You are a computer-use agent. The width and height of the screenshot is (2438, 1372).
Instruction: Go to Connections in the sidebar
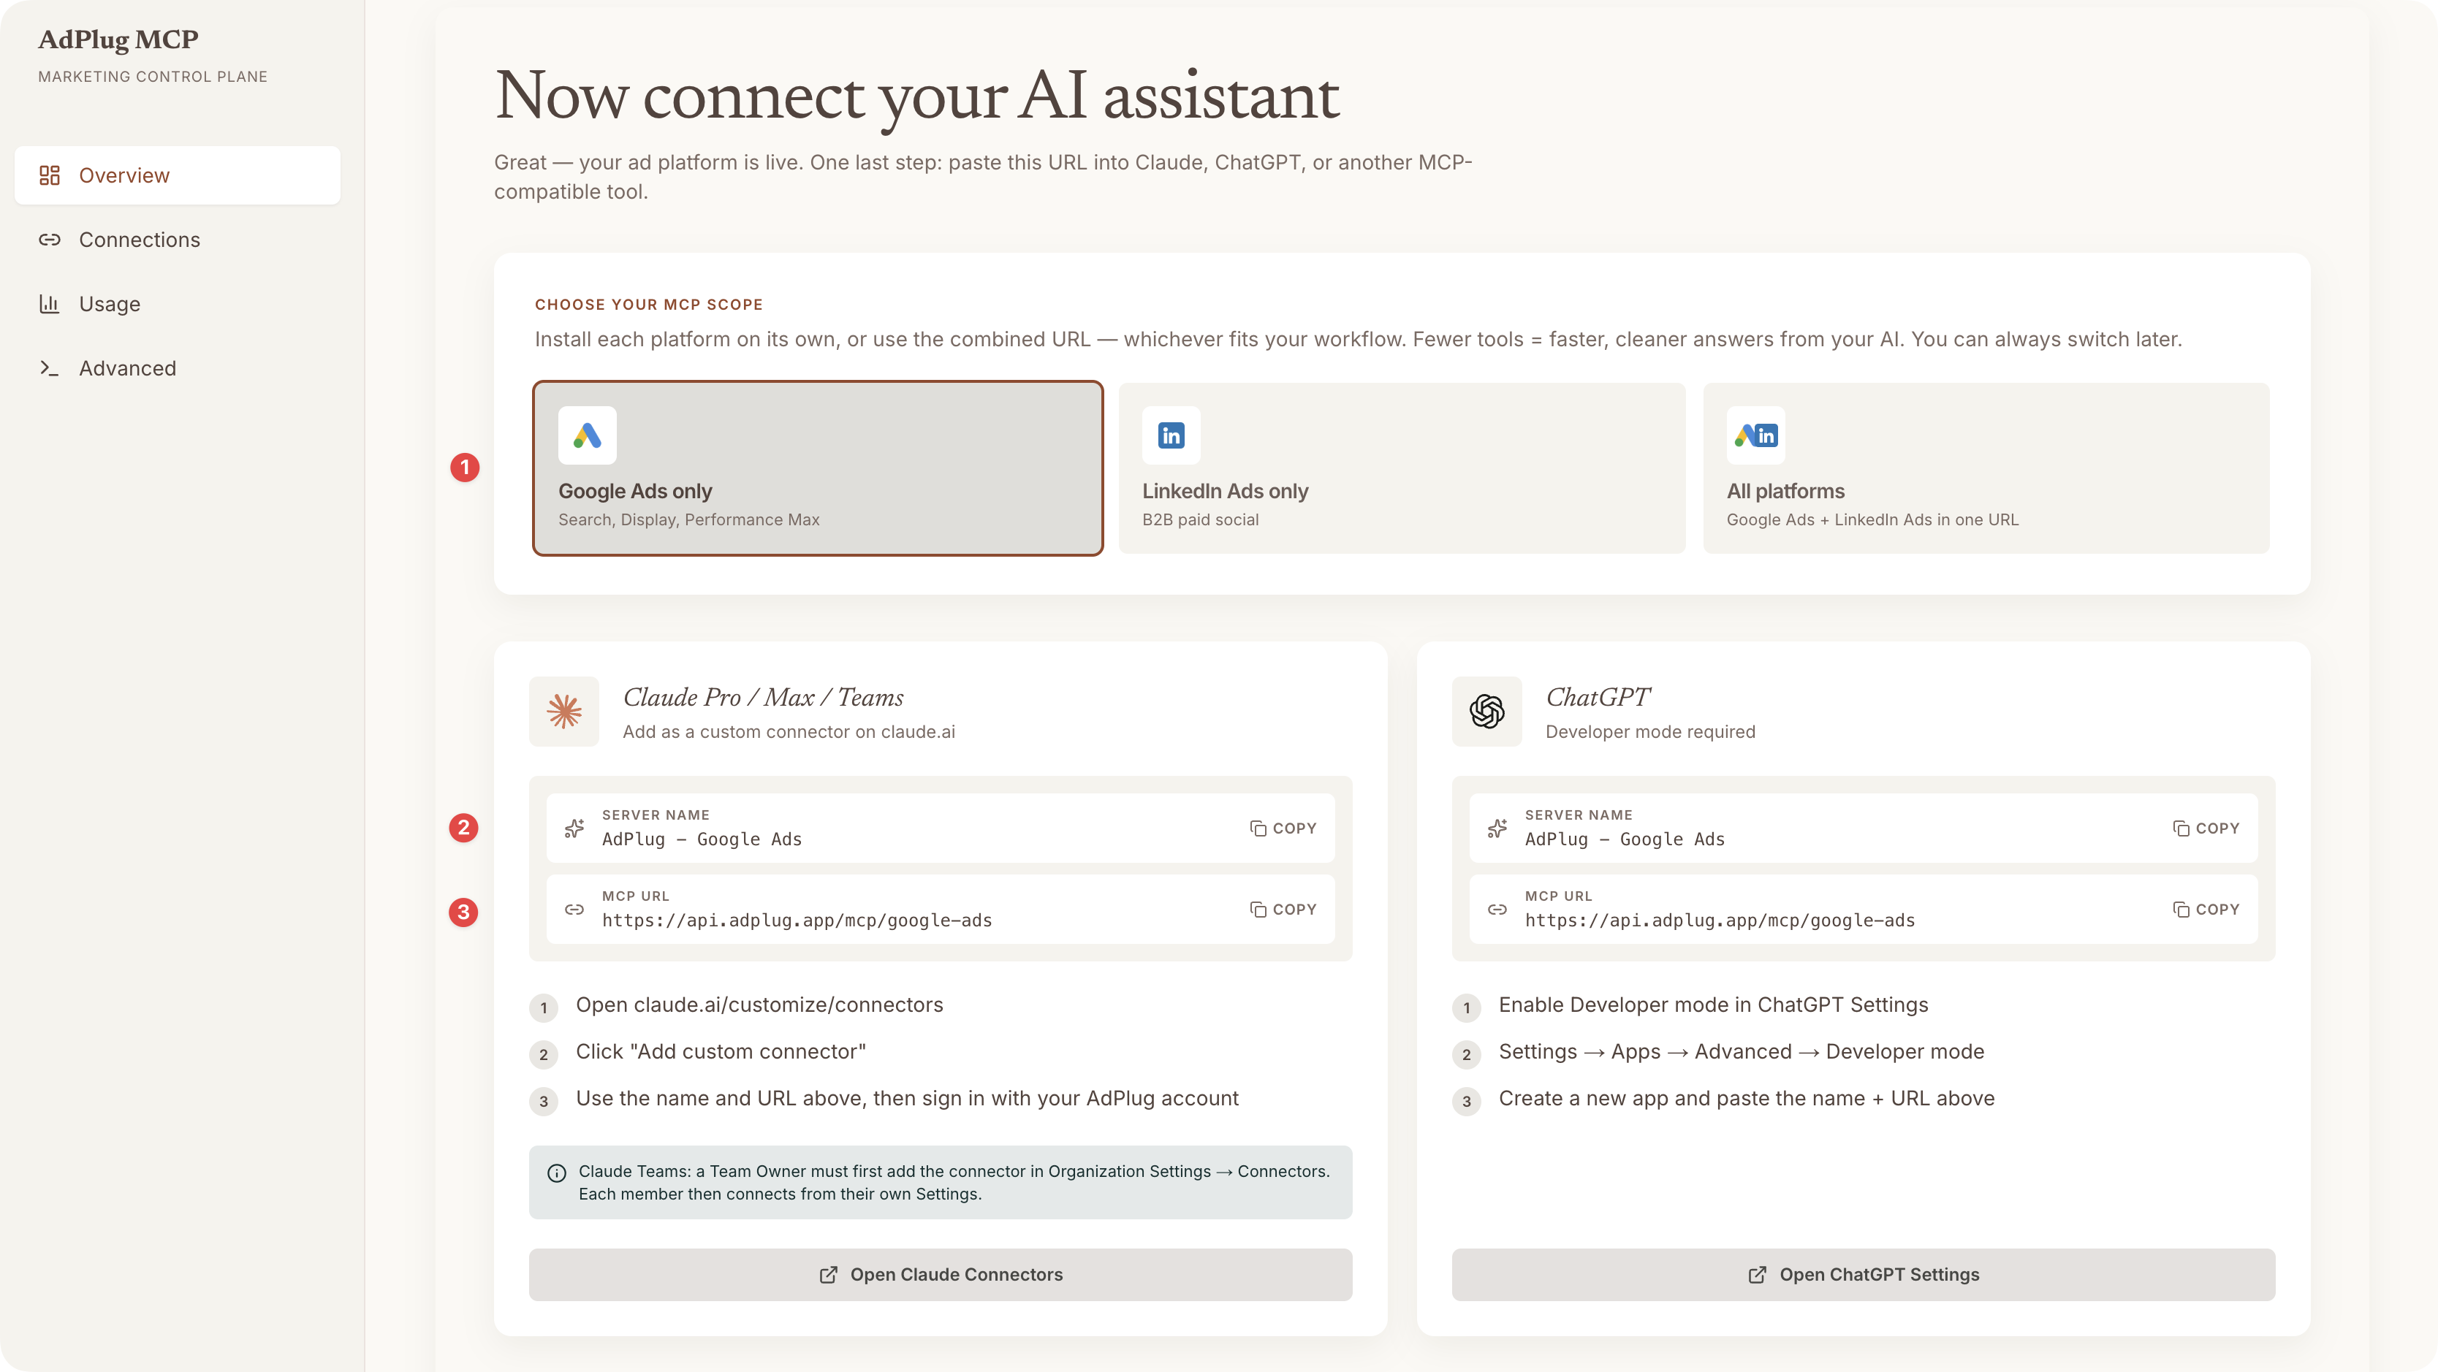tap(177, 240)
